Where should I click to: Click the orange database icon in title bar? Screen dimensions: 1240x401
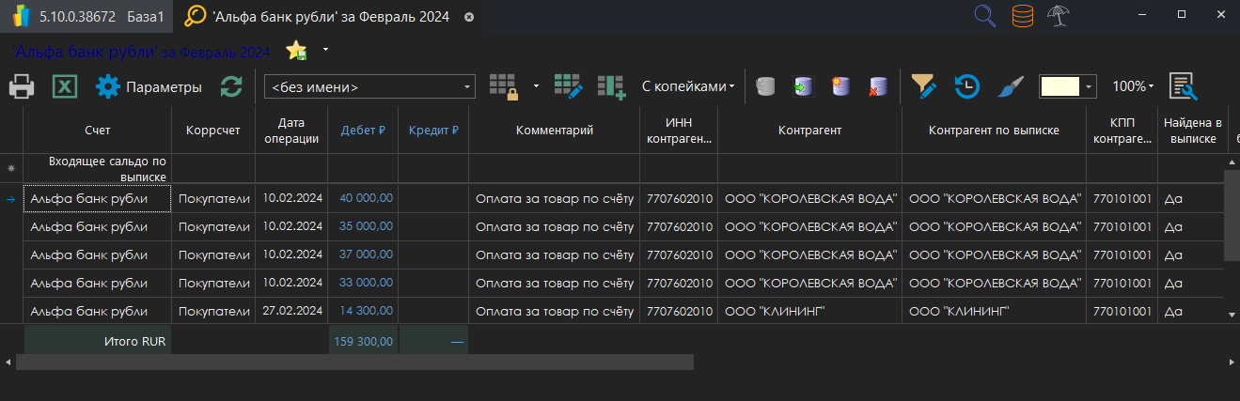pyautogui.click(x=1024, y=16)
